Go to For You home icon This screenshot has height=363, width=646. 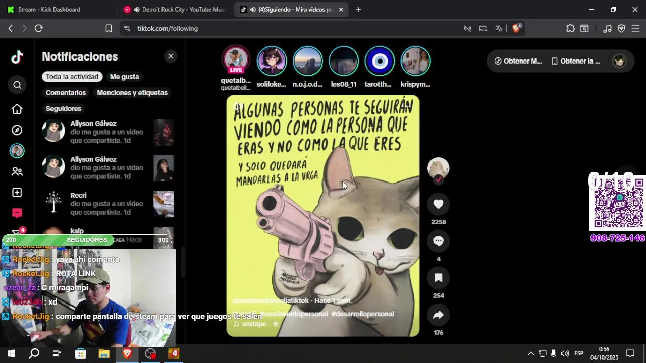(x=17, y=109)
